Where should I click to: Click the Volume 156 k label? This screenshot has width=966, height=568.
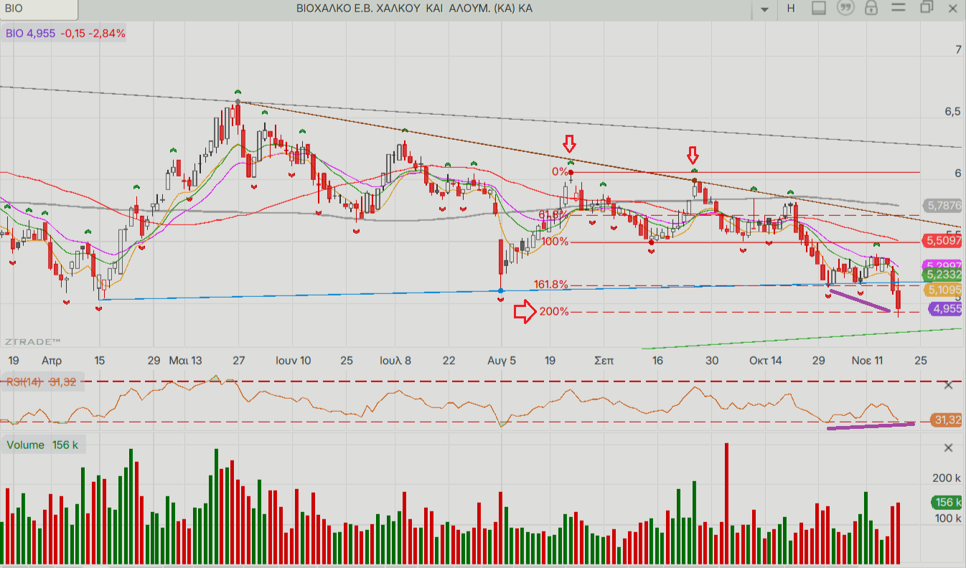(x=43, y=445)
